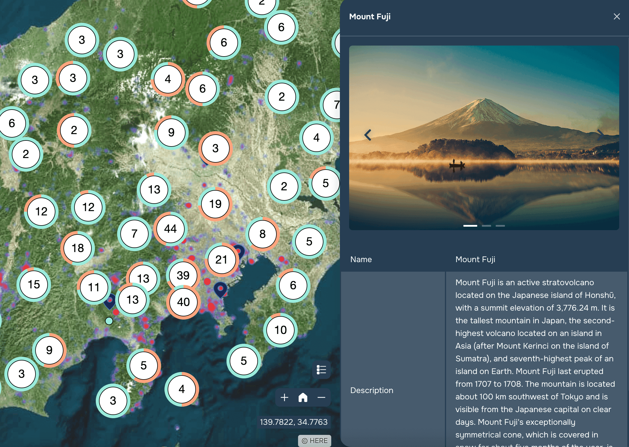
Task: Open the HERE copyright link
Action: click(314, 441)
